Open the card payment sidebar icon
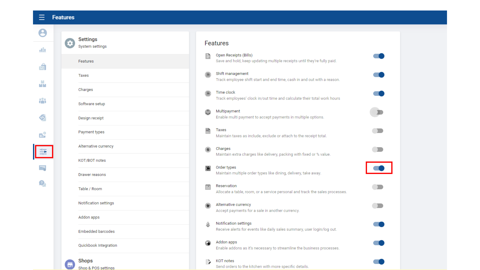 [42, 168]
